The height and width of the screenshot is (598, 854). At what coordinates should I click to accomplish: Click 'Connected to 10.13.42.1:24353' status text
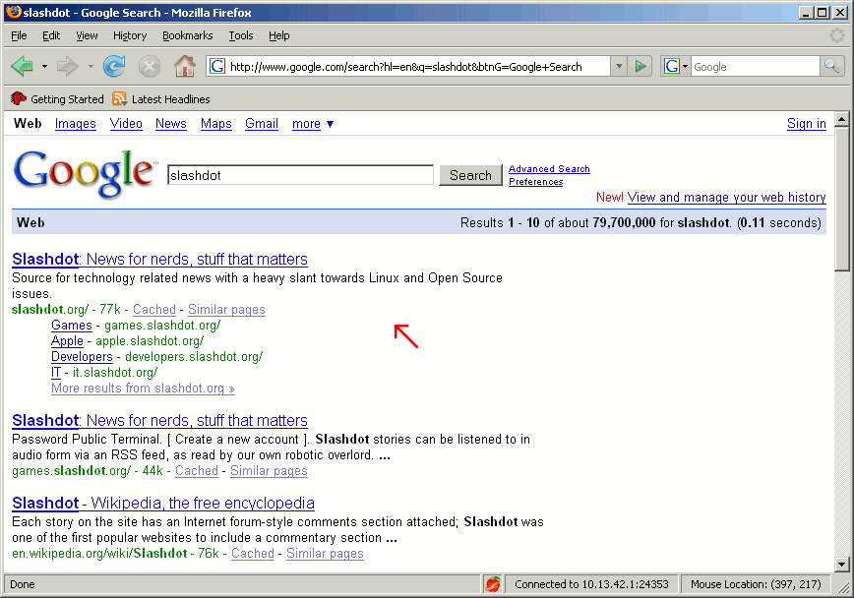tap(591, 584)
